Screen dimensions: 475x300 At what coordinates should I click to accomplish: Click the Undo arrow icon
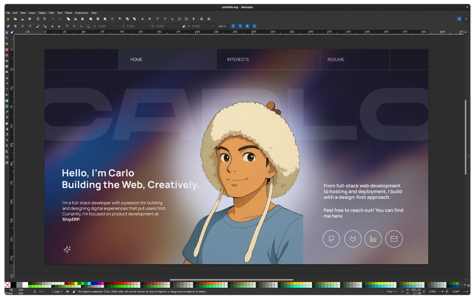click(x=53, y=19)
